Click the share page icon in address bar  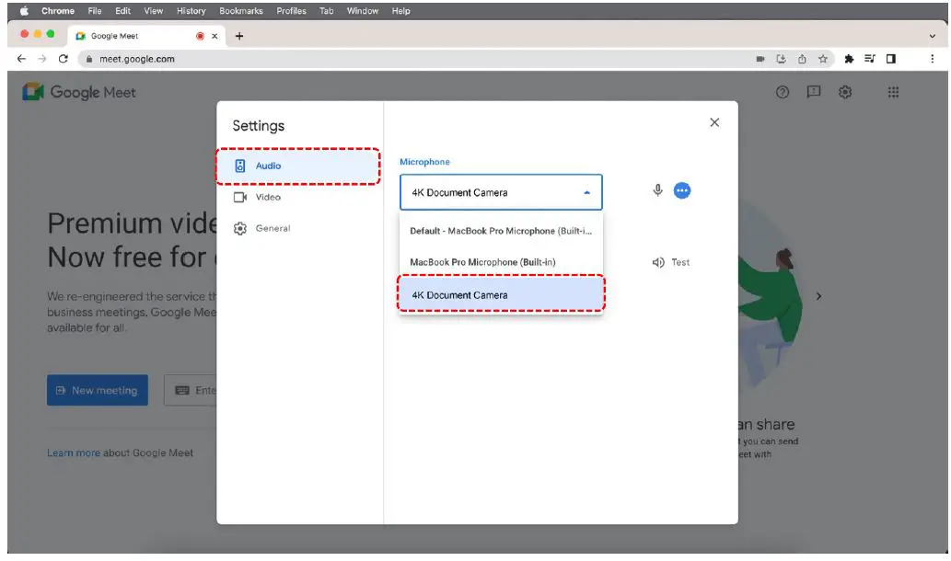(802, 59)
